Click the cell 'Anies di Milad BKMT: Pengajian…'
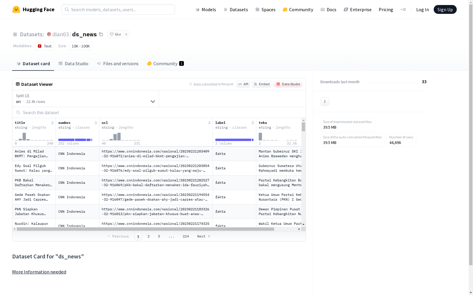Screen dimensions: 473x295 [34, 154]
